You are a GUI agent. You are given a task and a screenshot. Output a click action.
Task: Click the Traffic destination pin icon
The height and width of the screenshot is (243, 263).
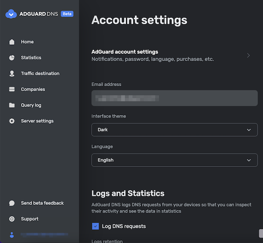click(x=12, y=73)
